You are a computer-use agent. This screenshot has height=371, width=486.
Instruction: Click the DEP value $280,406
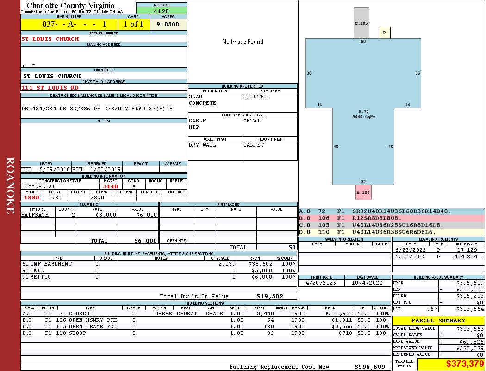(x=470, y=290)
